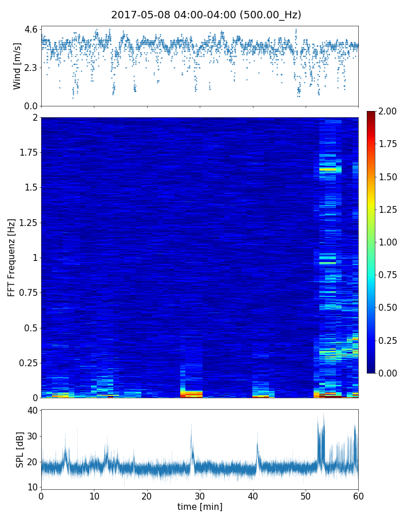Click the FFT Frequenz [Hz] axis label
412x515 pixels.
point(11,257)
